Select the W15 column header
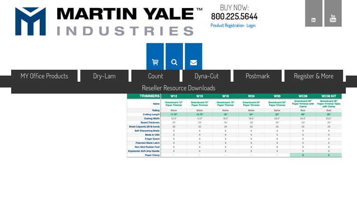Image resolution: width=357 pixels, height=200 pixels. pyautogui.click(x=199, y=96)
